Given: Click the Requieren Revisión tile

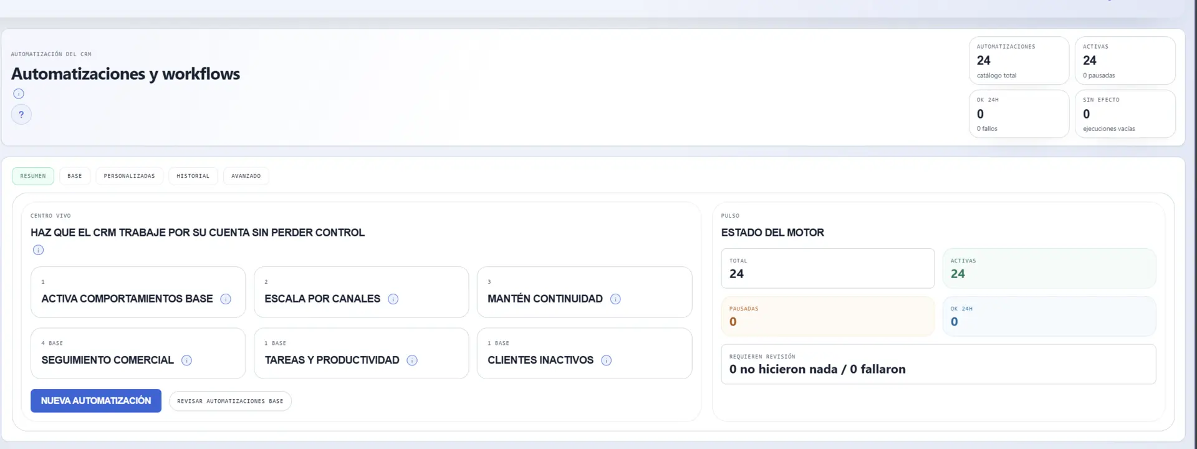Looking at the screenshot, I should coord(938,364).
